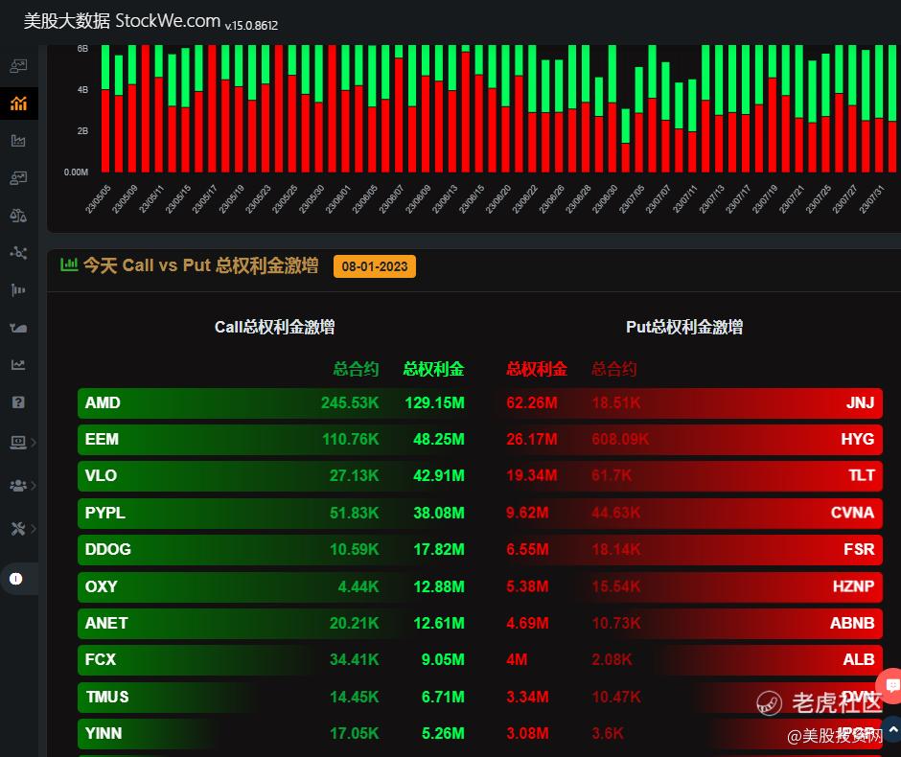Select the HYG put row

pyautogui.click(x=693, y=440)
